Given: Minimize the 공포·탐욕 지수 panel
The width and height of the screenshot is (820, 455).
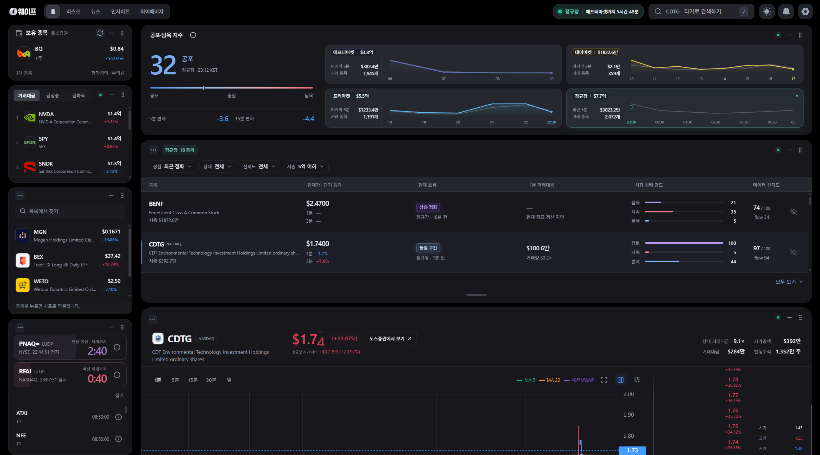Looking at the screenshot, I should pyautogui.click(x=789, y=35).
